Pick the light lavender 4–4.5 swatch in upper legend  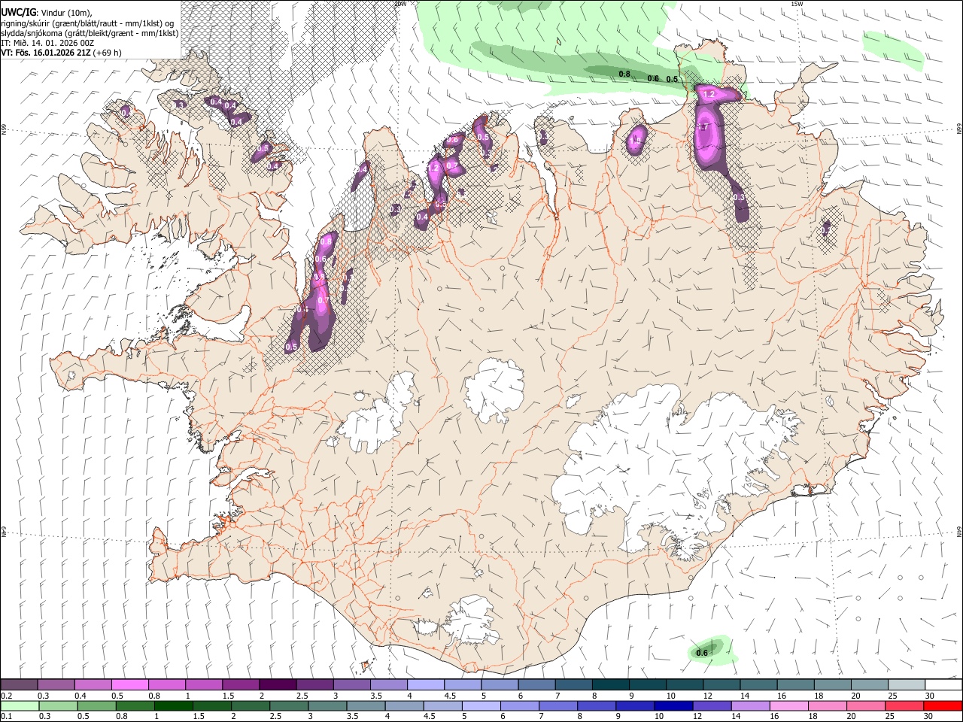(424, 684)
